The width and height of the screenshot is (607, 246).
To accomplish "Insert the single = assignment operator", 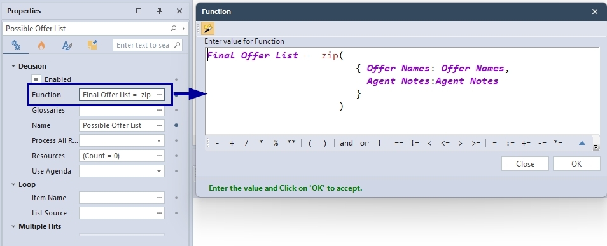I will tap(494, 143).
